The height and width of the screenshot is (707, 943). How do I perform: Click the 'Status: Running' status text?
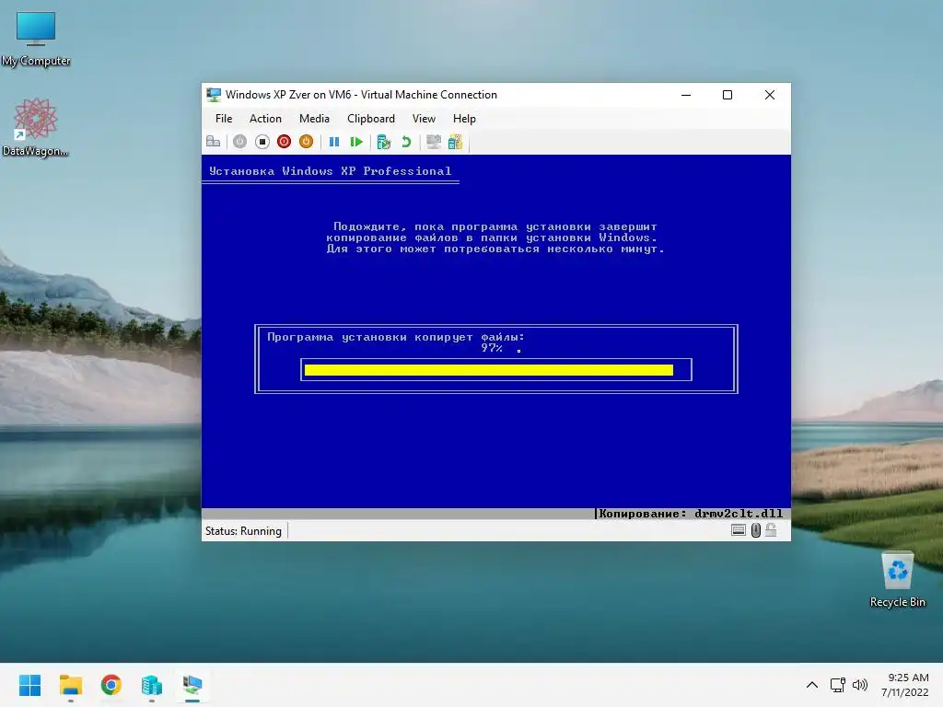tap(243, 531)
